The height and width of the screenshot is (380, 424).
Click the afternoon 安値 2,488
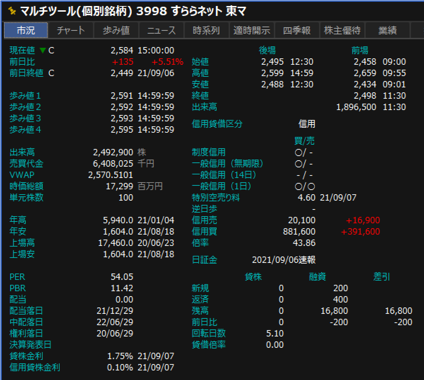(272, 85)
